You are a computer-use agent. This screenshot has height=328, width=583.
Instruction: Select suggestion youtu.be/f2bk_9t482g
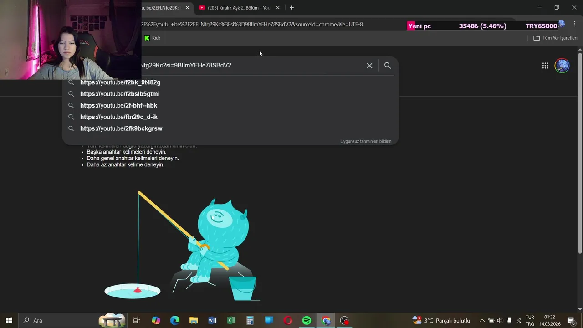tap(230, 82)
